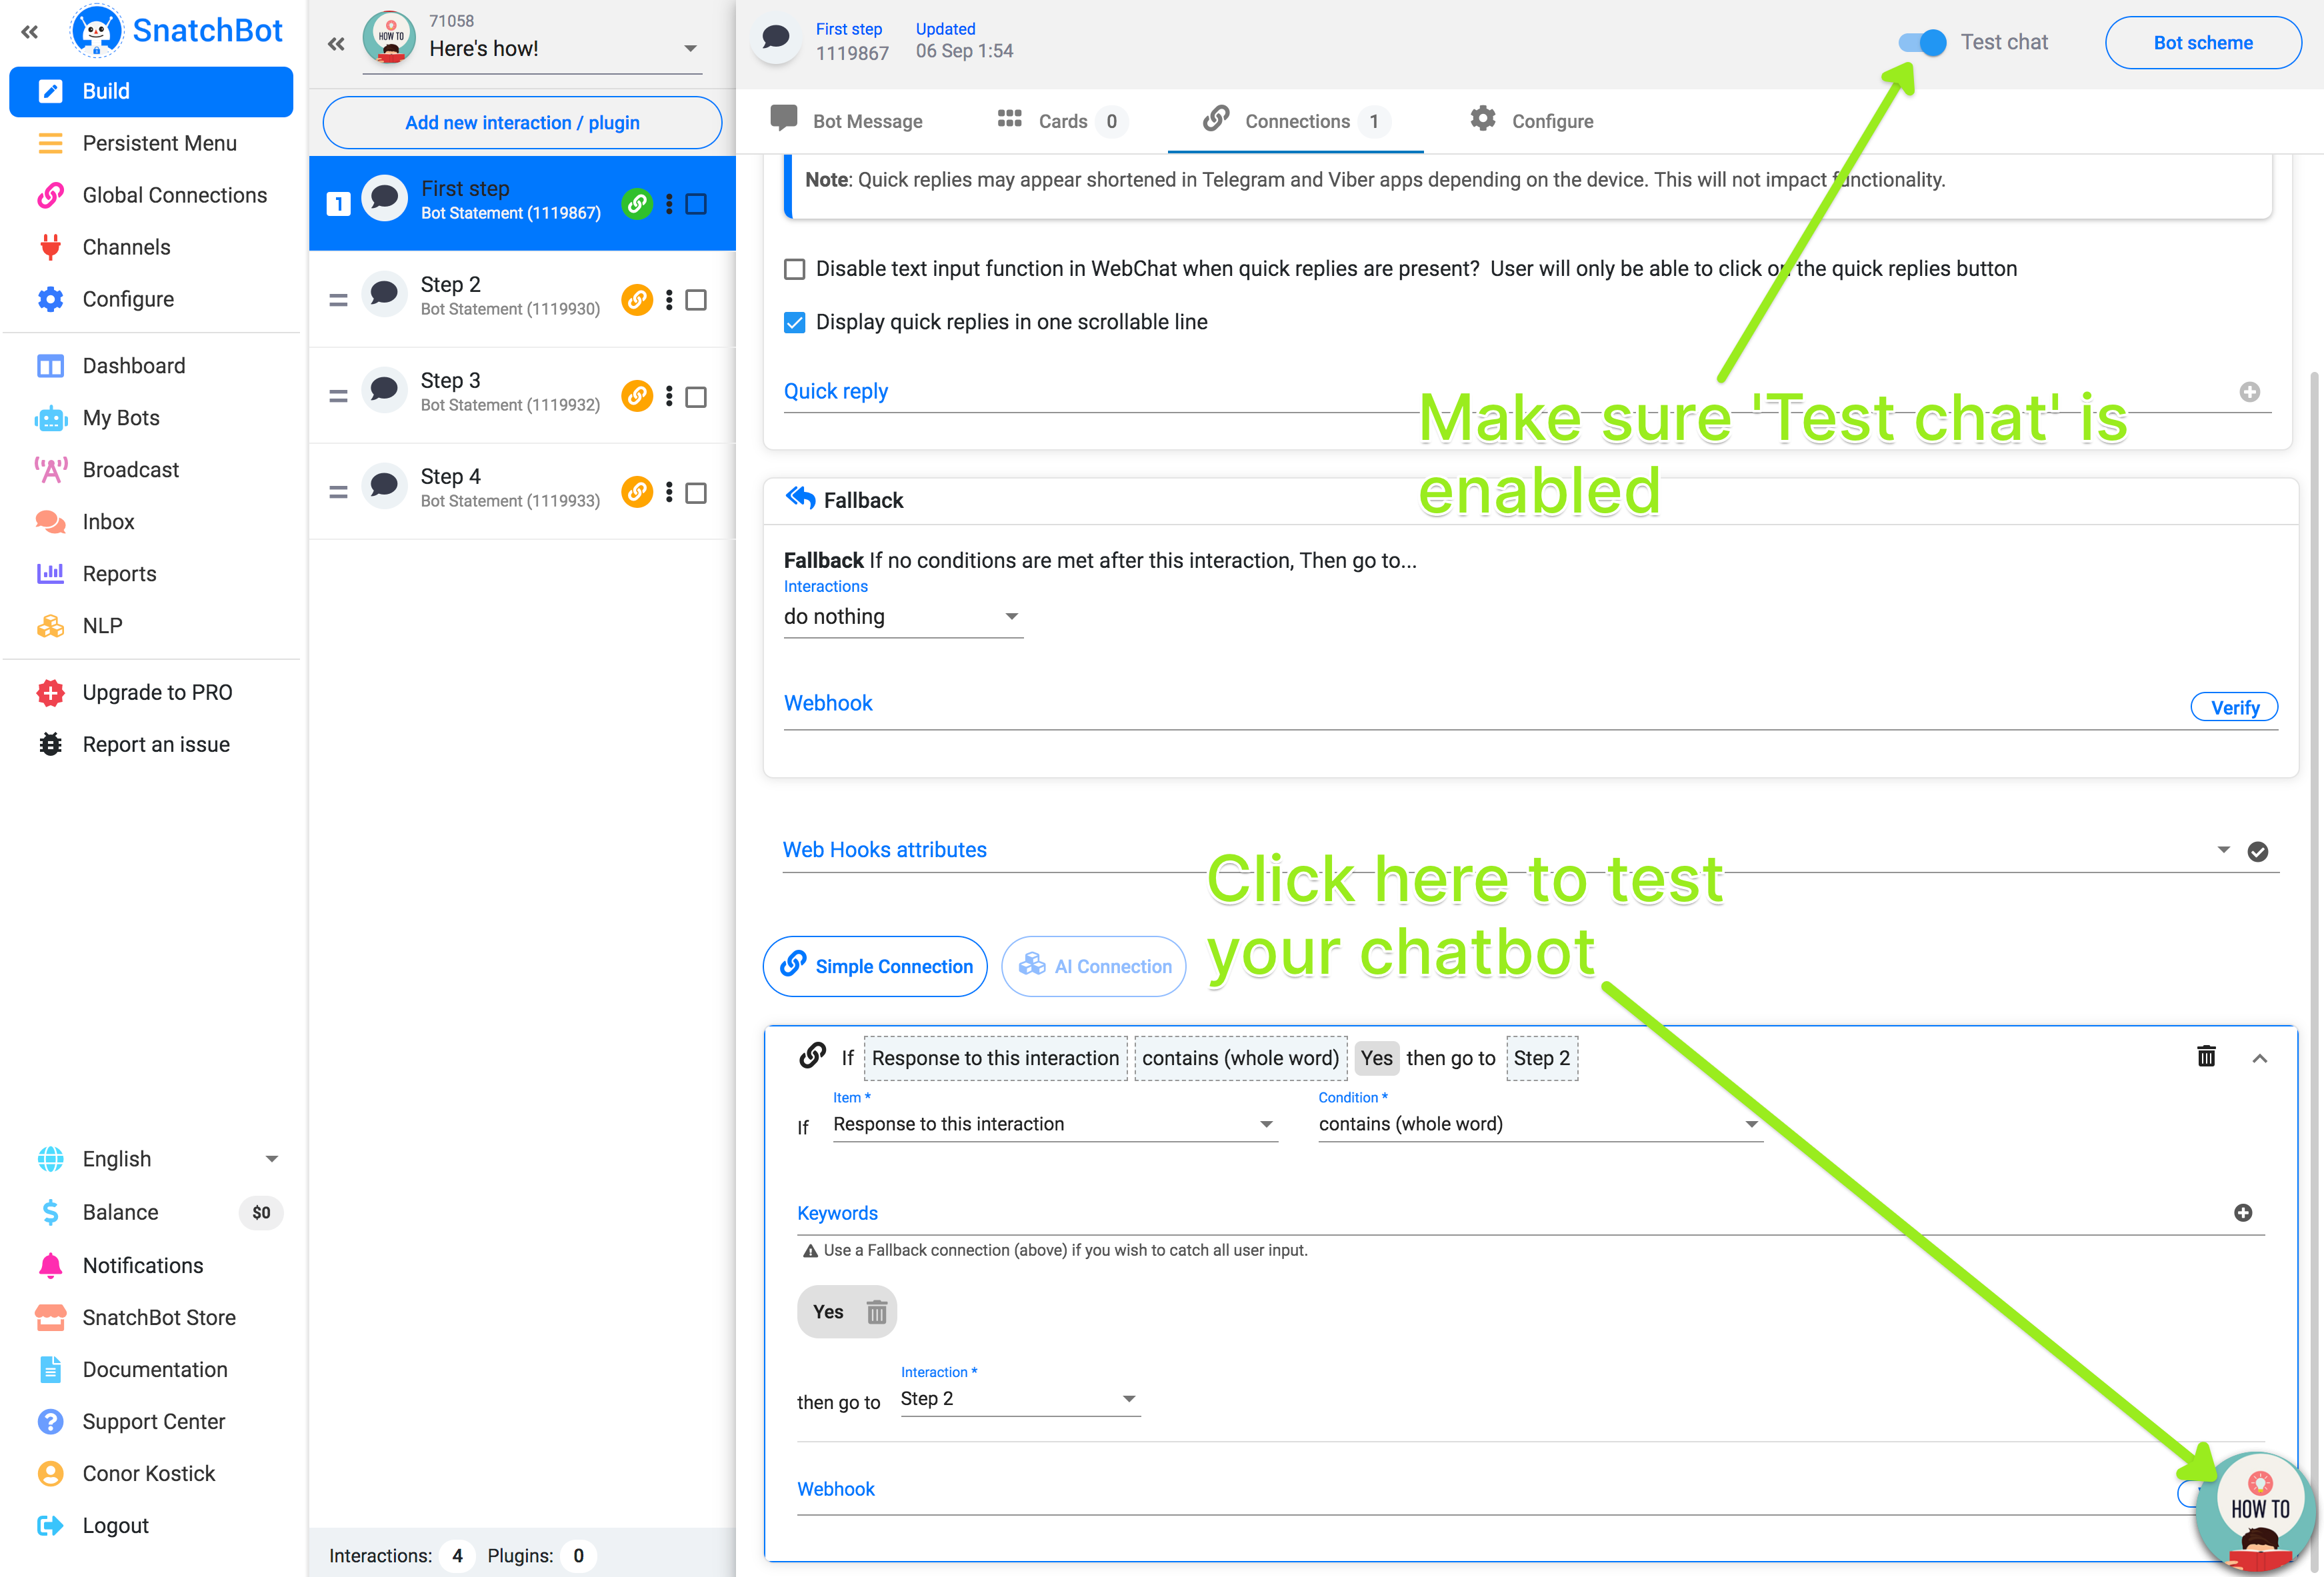The image size is (2324, 1577).
Task: Open the Notifications bell item
Action: pyautogui.click(x=142, y=1265)
